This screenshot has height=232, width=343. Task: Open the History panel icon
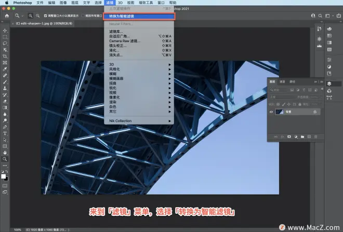coord(319,29)
